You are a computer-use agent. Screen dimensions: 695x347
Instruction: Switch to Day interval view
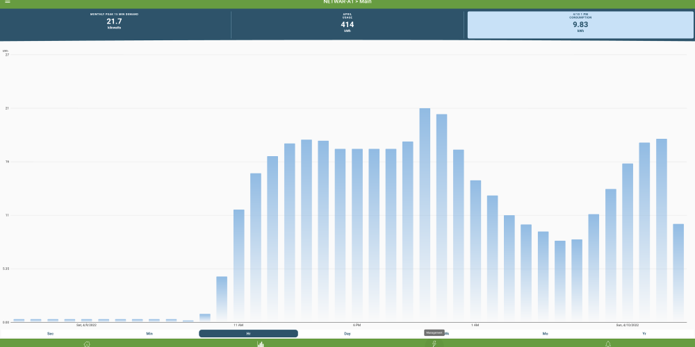[x=347, y=334]
